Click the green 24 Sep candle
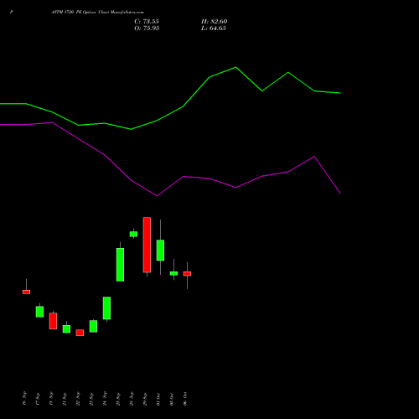 click(106, 308)
